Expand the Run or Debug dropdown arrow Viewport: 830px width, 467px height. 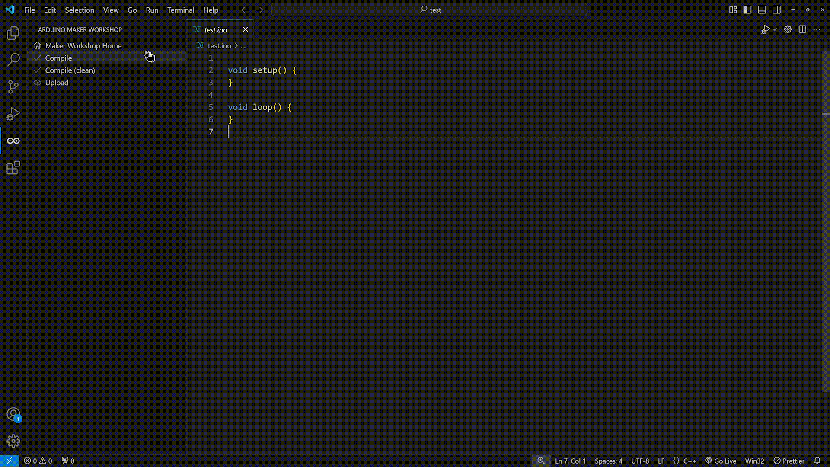[775, 29]
